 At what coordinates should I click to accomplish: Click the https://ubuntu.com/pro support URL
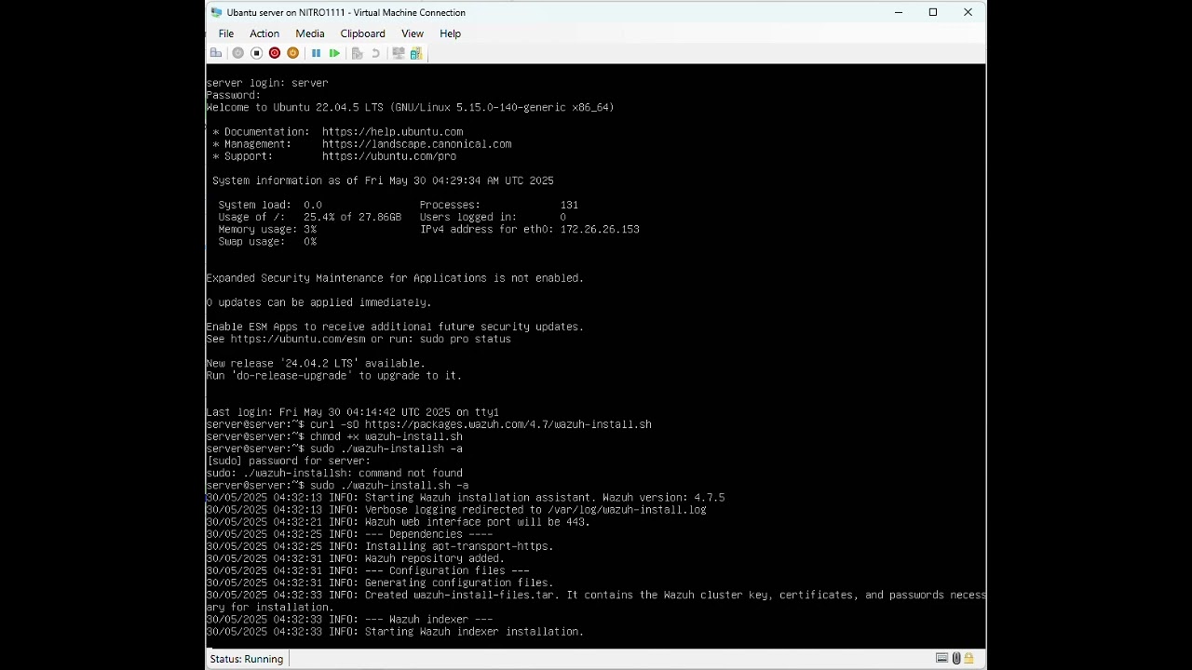pos(389,156)
